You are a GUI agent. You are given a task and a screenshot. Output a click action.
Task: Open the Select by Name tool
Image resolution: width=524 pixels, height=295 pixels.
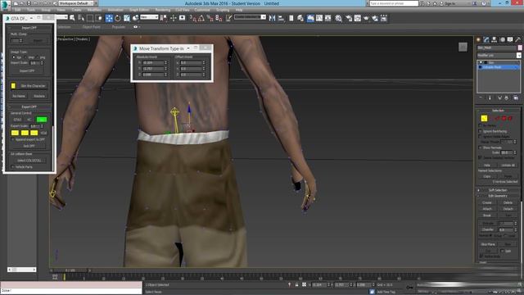[x=81, y=18]
